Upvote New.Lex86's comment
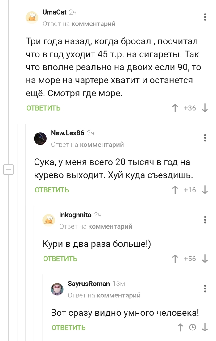The height and width of the screenshot is (341, 216). 175,190
